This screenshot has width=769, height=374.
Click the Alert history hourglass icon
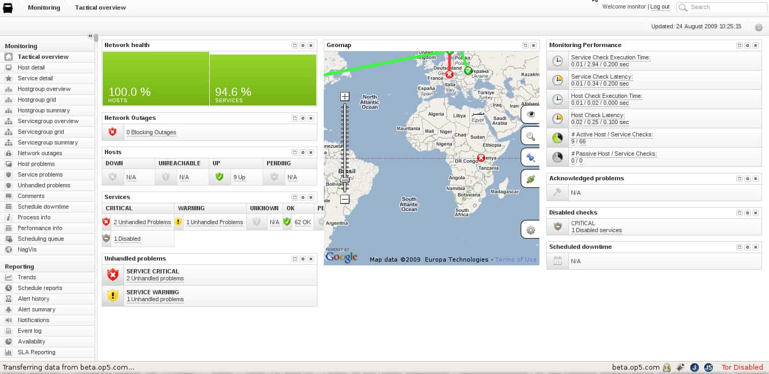[9, 299]
